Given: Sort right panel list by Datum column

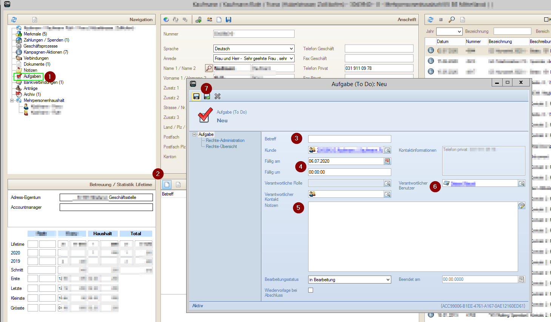Looking at the screenshot, I should click(x=451, y=42).
